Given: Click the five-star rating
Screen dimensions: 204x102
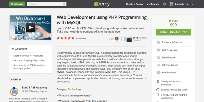Looking at the screenshot, I should click(x=66, y=38).
